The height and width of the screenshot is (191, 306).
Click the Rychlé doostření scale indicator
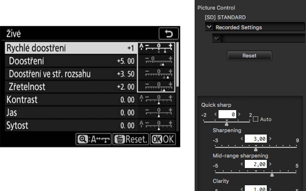coord(156,48)
